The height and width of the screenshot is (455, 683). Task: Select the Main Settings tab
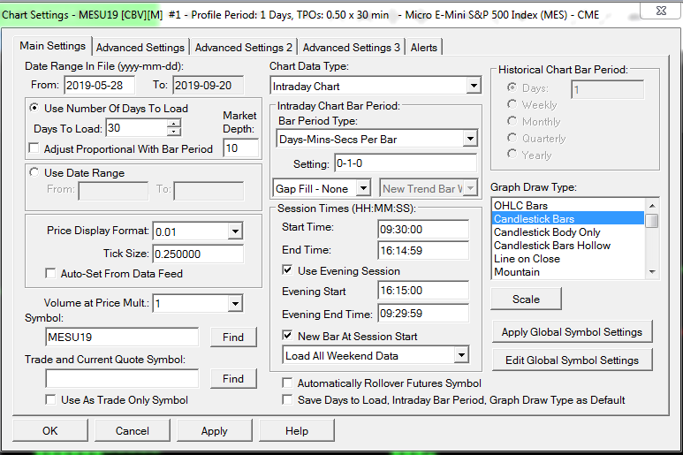click(53, 46)
